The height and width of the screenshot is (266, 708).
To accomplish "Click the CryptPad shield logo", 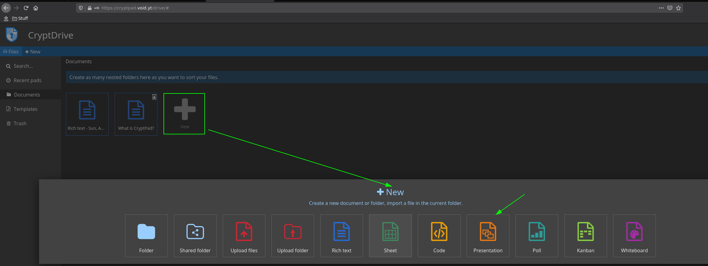I will pyautogui.click(x=12, y=35).
